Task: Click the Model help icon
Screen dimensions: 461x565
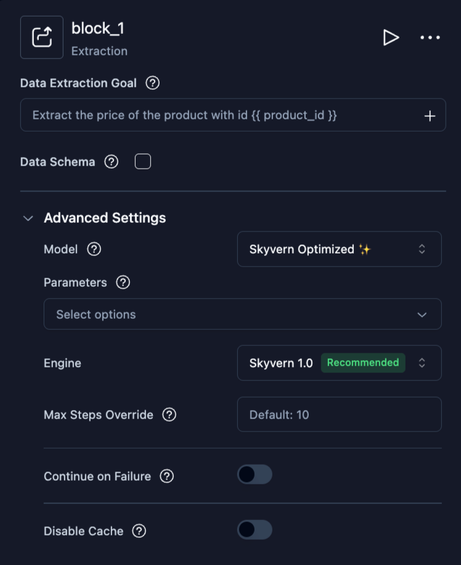Action: (x=94, y=249)
